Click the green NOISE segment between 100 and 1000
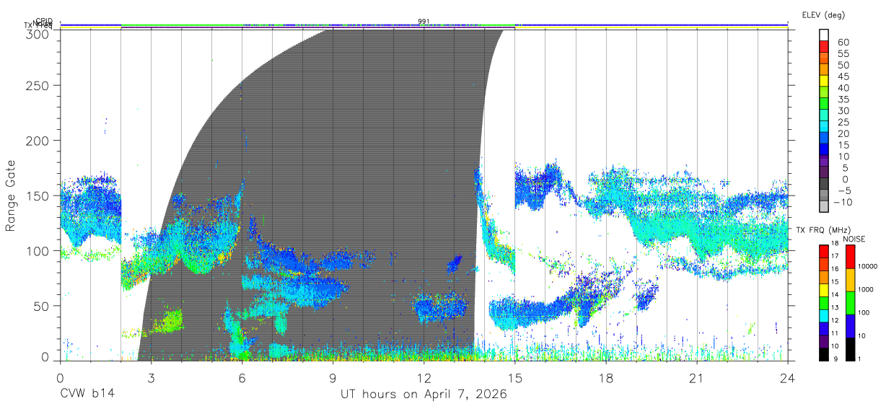Viewport: 886px width, 409px height. (x=850, y=302)
